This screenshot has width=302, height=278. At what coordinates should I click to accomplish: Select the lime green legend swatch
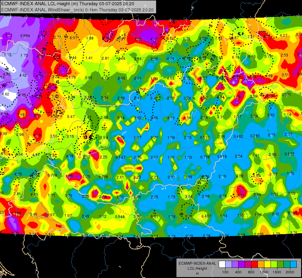[274, 264]
